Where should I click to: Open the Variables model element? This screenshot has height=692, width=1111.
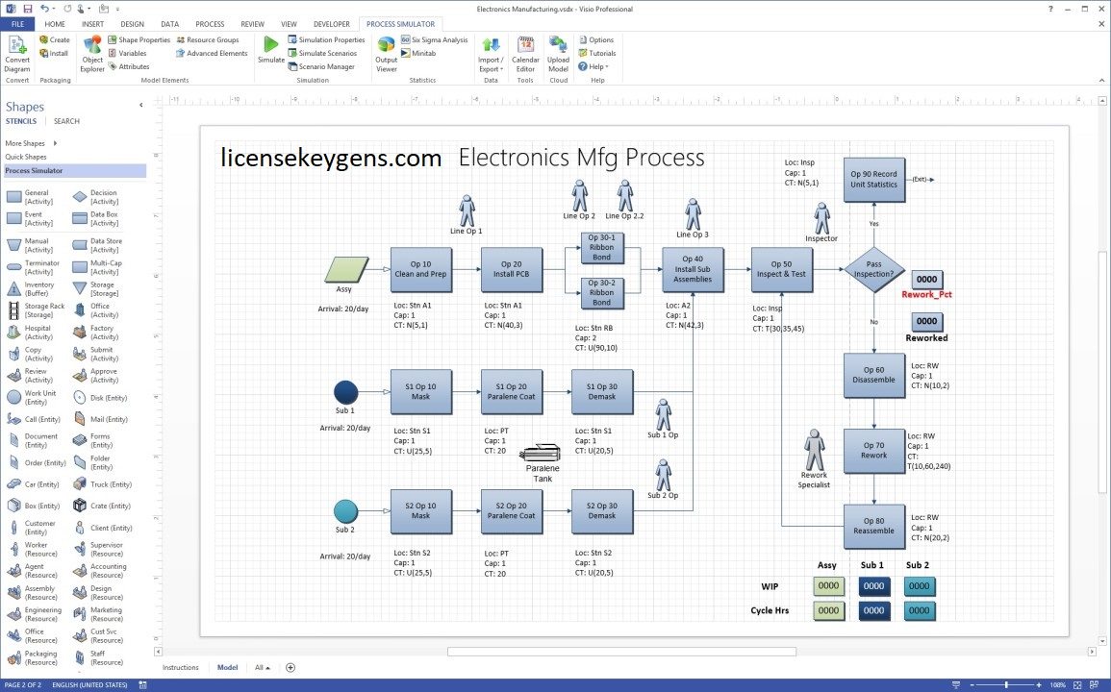point(128,53)
